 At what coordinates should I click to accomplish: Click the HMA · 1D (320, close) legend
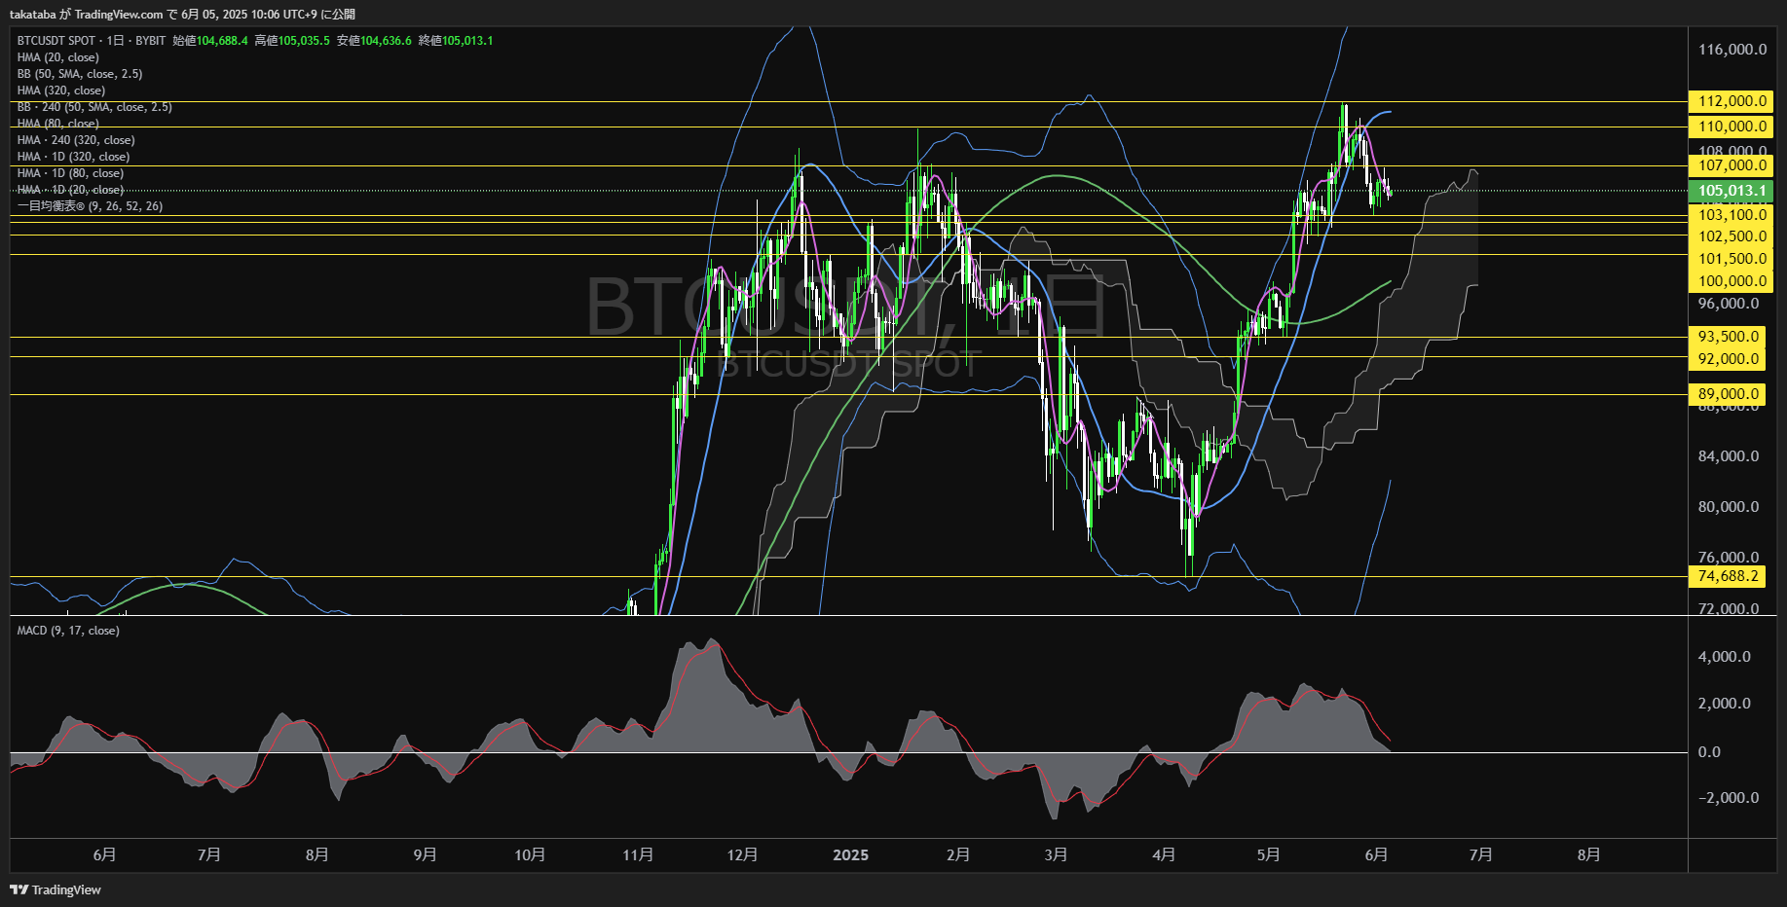(73, 157)
